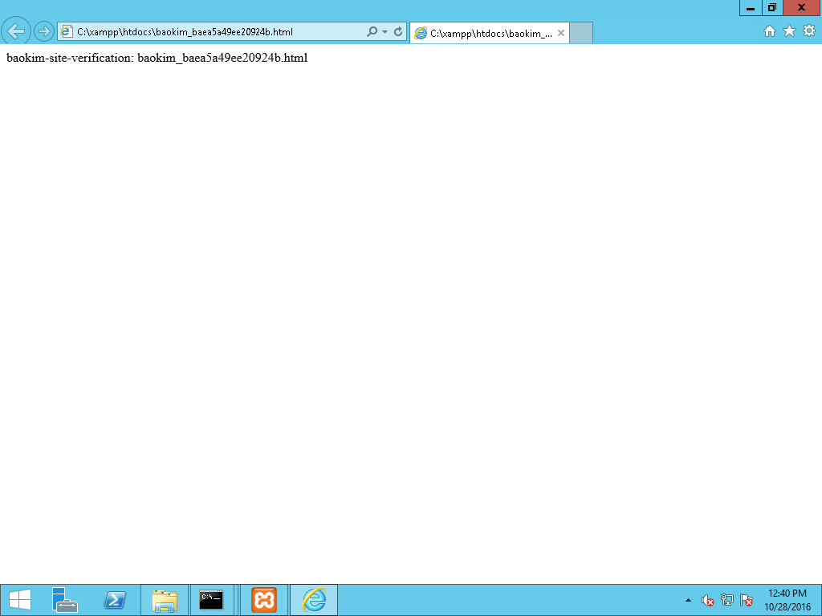Open Favorites with the star icon
Viewport: 822px width, 616px height.
click(789, 31)
